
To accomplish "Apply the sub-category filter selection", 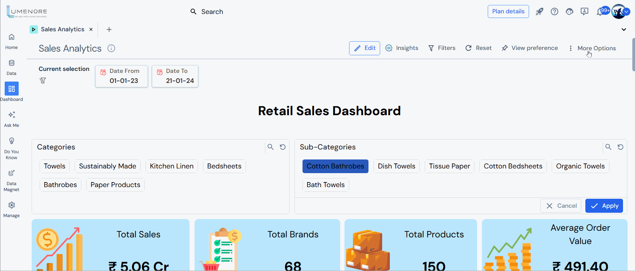I will click(x=604, y=206).
